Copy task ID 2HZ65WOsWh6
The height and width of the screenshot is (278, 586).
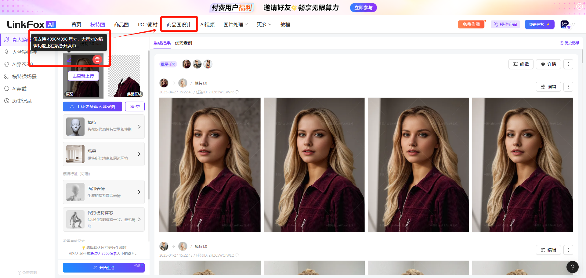pyautogui.click(x=237, y=92)
